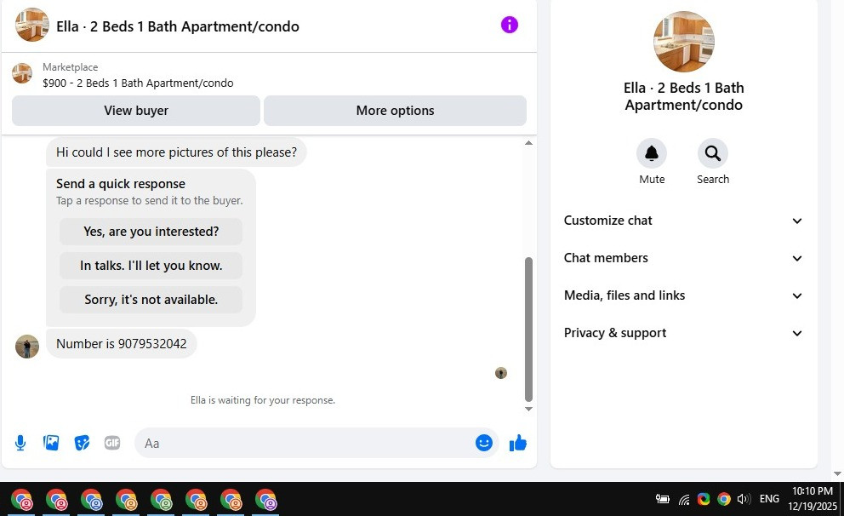Screen dimensions: 844x516
Task: Send "Sorry, it's not available." response
Action: 151,300
